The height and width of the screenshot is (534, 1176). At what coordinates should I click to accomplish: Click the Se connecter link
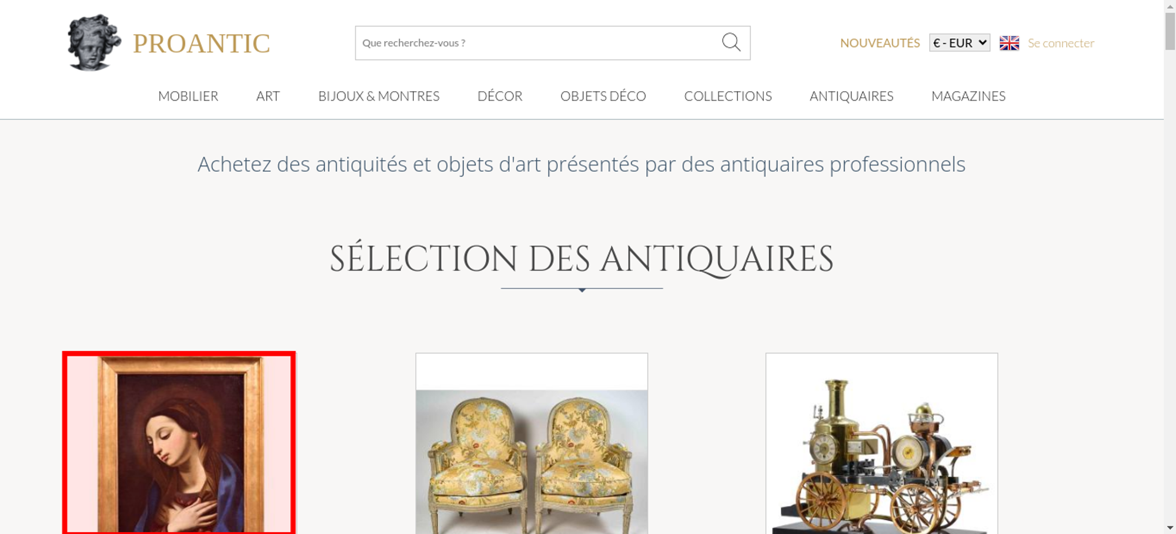click(1061, 43)
